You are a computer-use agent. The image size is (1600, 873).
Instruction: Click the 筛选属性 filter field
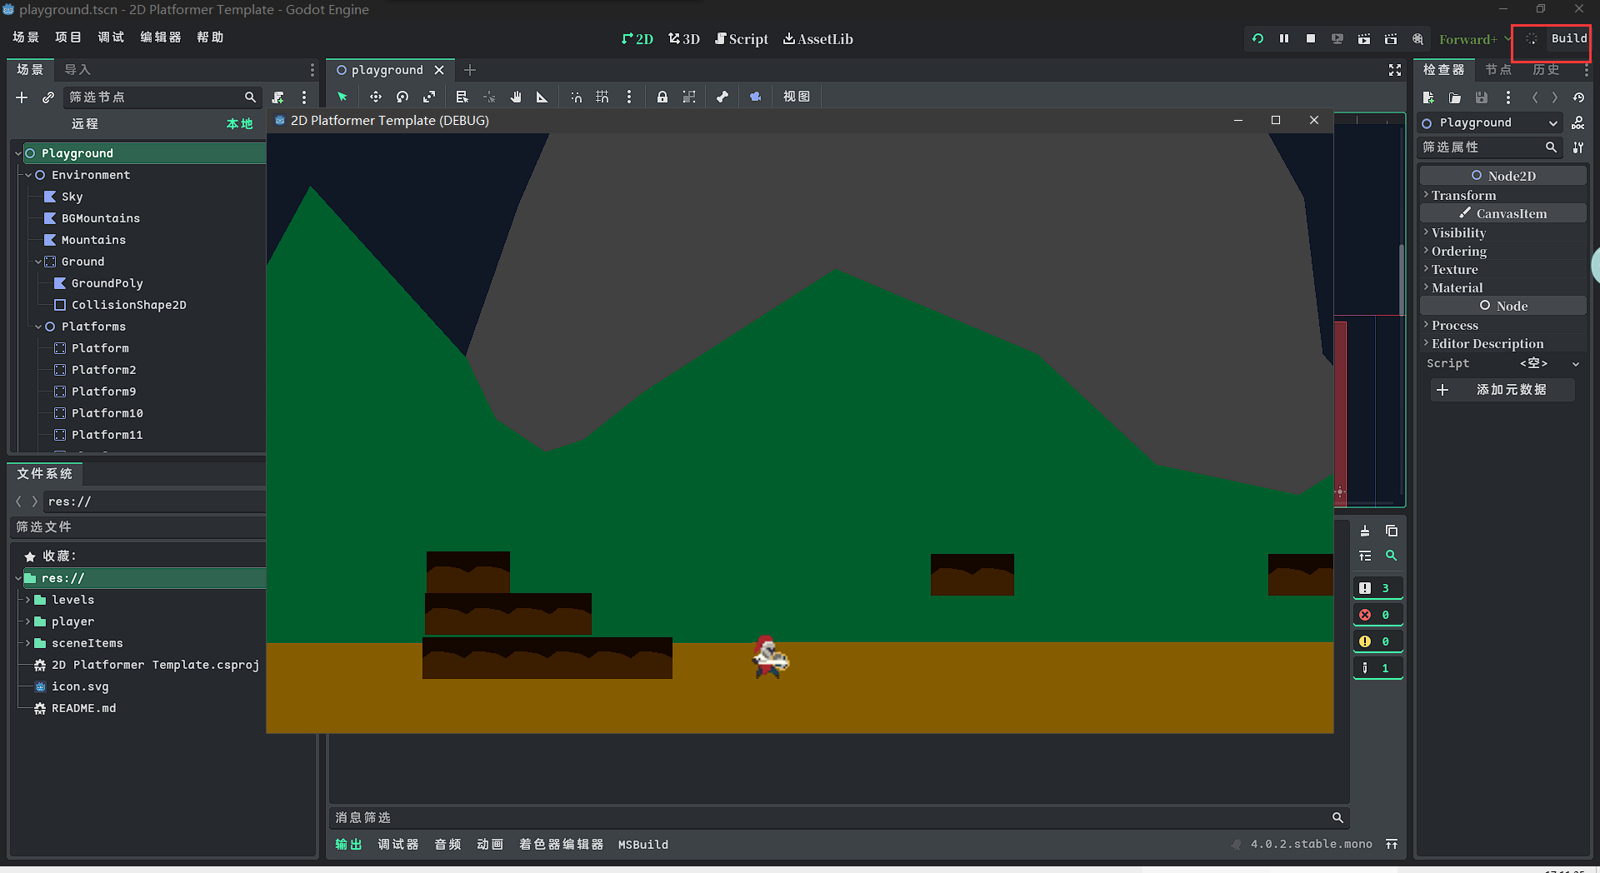pyautogui.click(x=1483, y=147)
